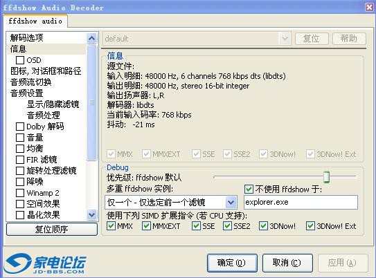Toggle the 音量 filter checkbox
This screenshot has width=376, height=278.
(20, 138)
